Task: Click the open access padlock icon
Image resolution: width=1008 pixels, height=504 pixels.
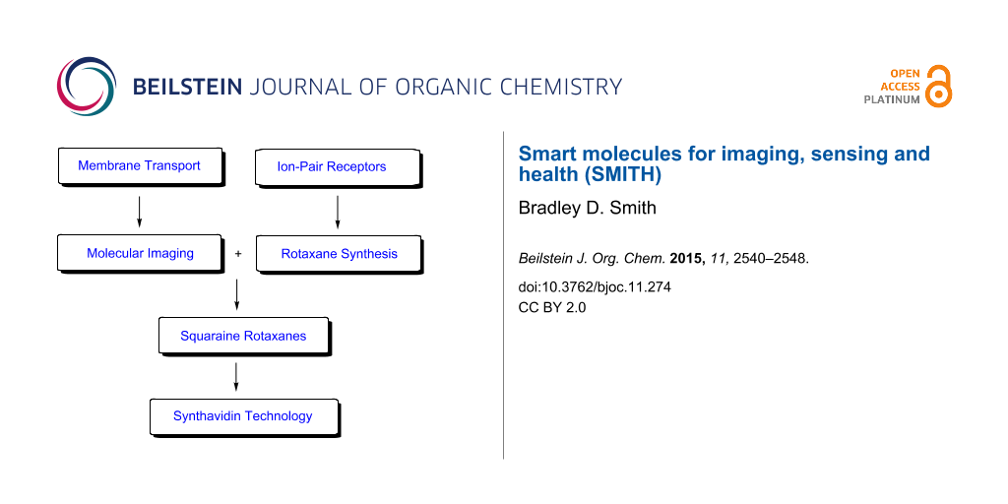Action: click(940, 87)
